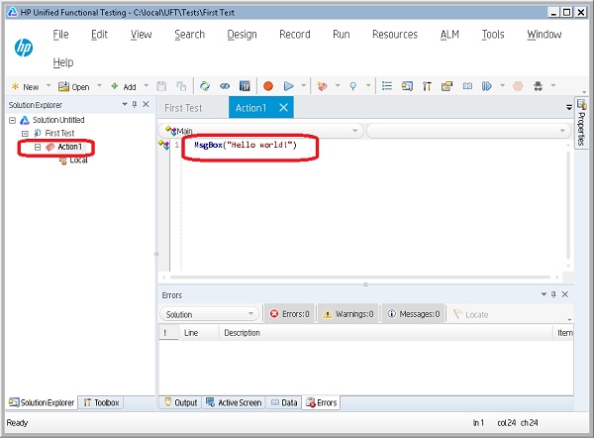Open the dropdown beside the Run play icon
The image size is (594, 439).
coord(304,85)
